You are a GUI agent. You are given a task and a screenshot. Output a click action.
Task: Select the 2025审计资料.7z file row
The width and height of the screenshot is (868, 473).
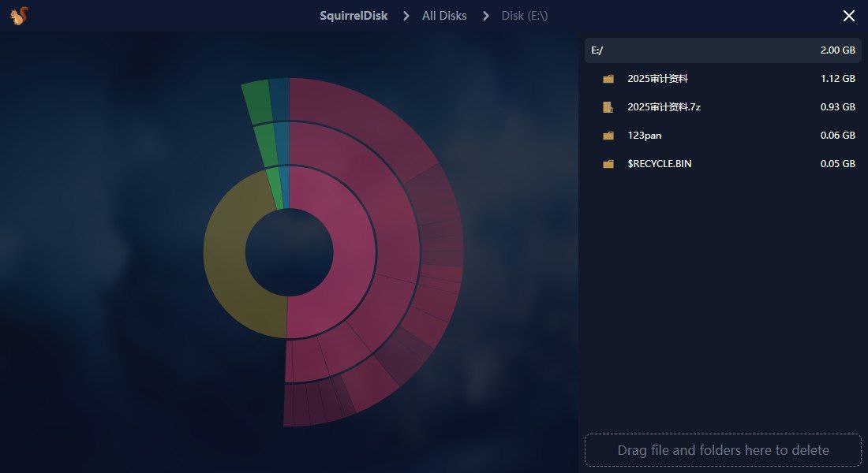coord(722,106)
